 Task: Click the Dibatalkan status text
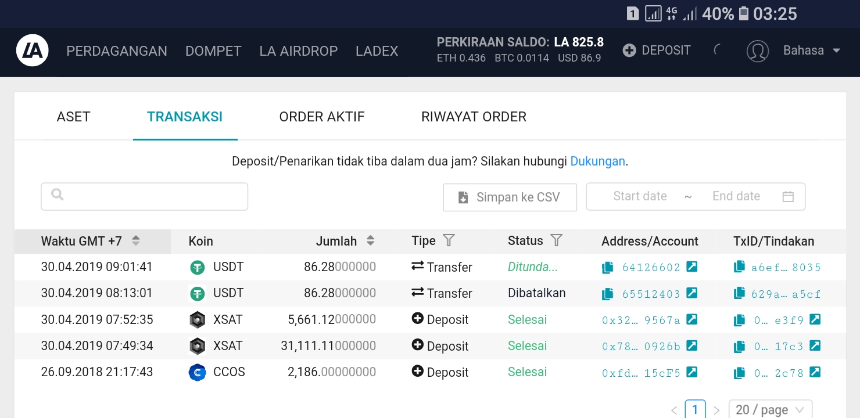tap(537, 293)
